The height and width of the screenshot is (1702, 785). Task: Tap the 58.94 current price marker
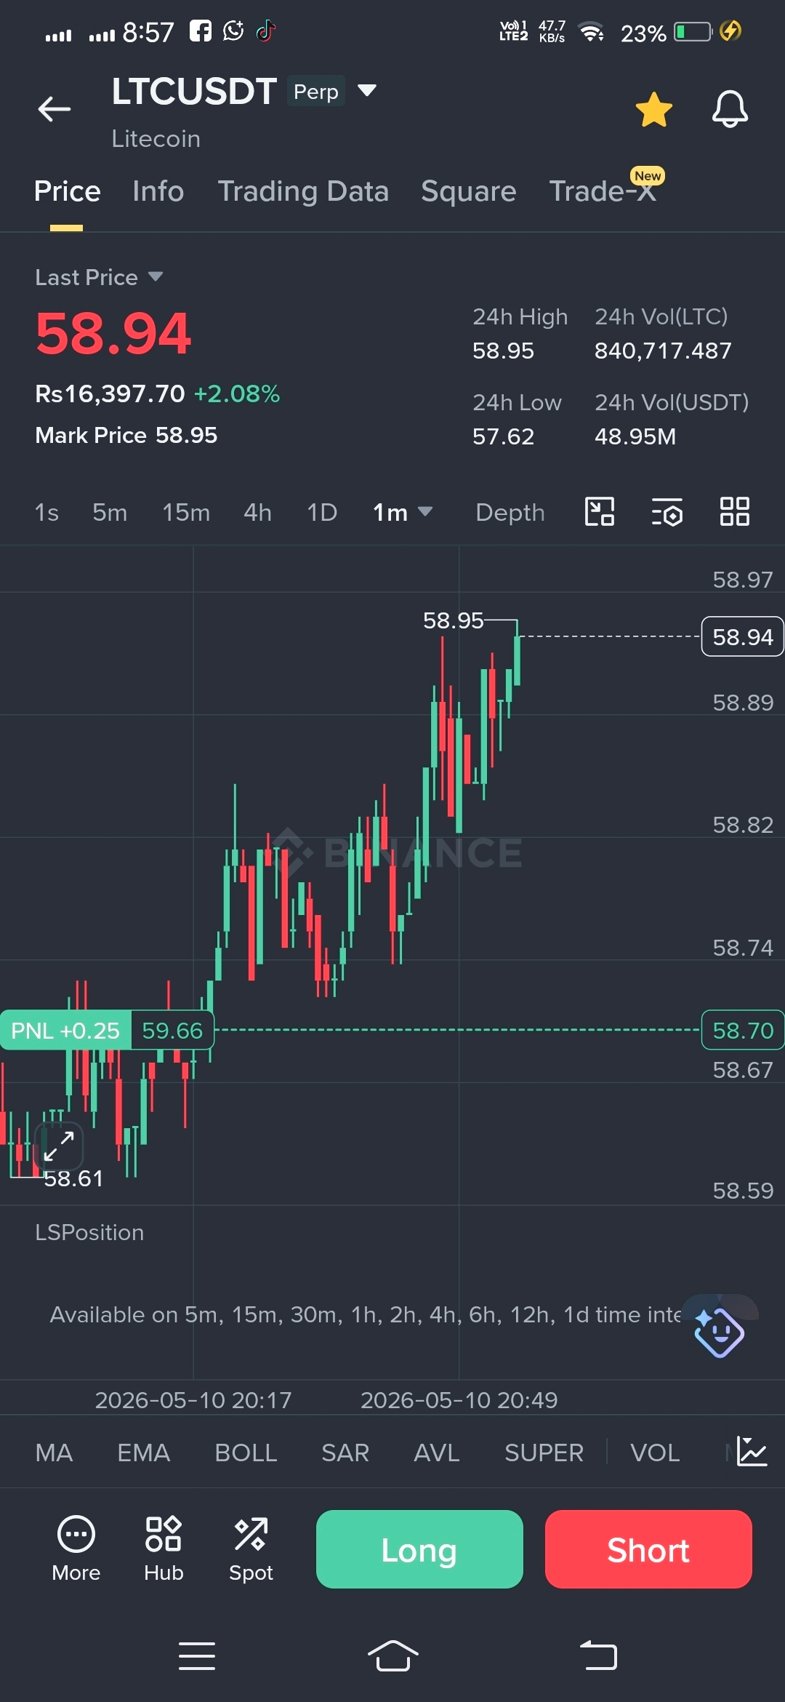[x=742, y=636]
